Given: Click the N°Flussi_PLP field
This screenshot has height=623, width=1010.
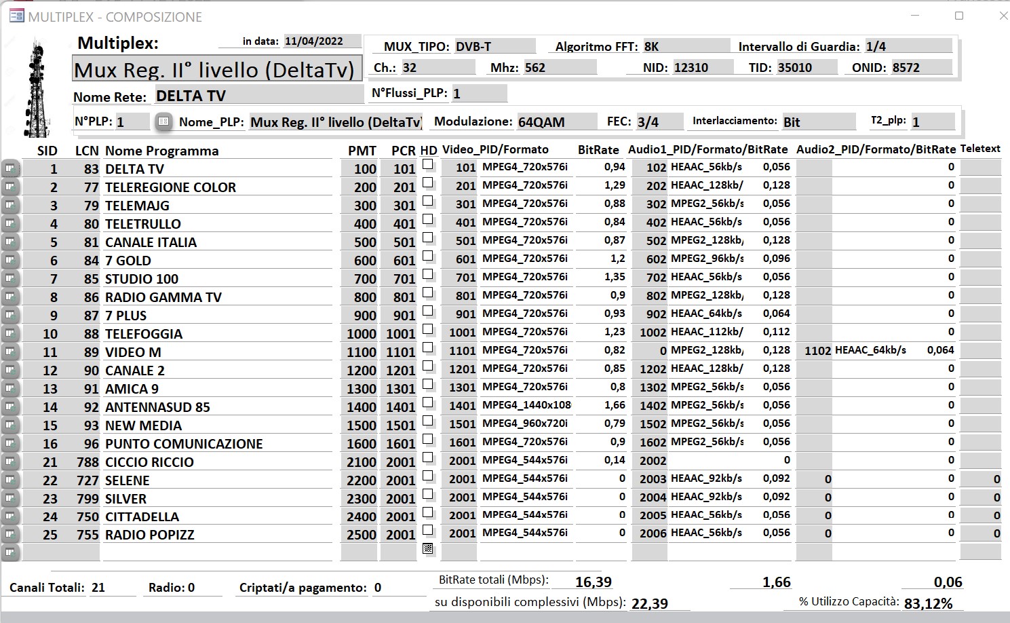Looking at the screenshot, I should [479, 93].
